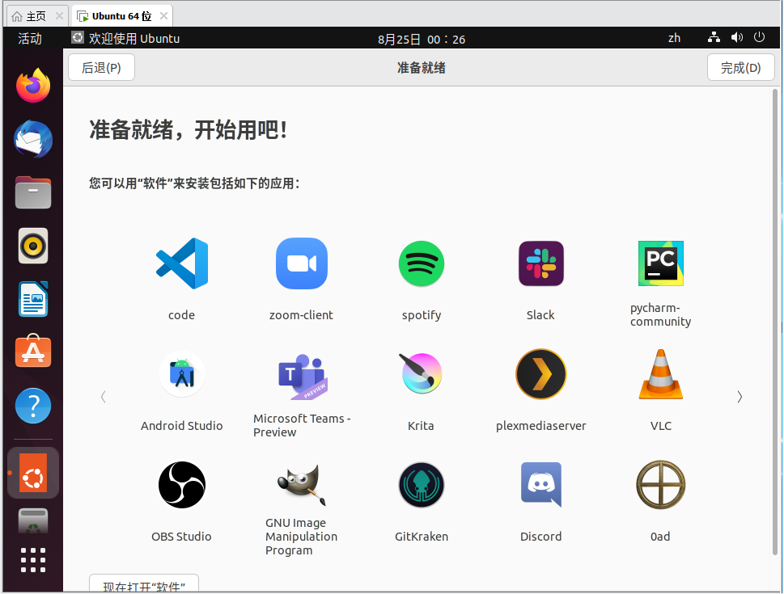Open the zh input source menu
The height and width of the screenshot is (594, 784).
[674, 38]
